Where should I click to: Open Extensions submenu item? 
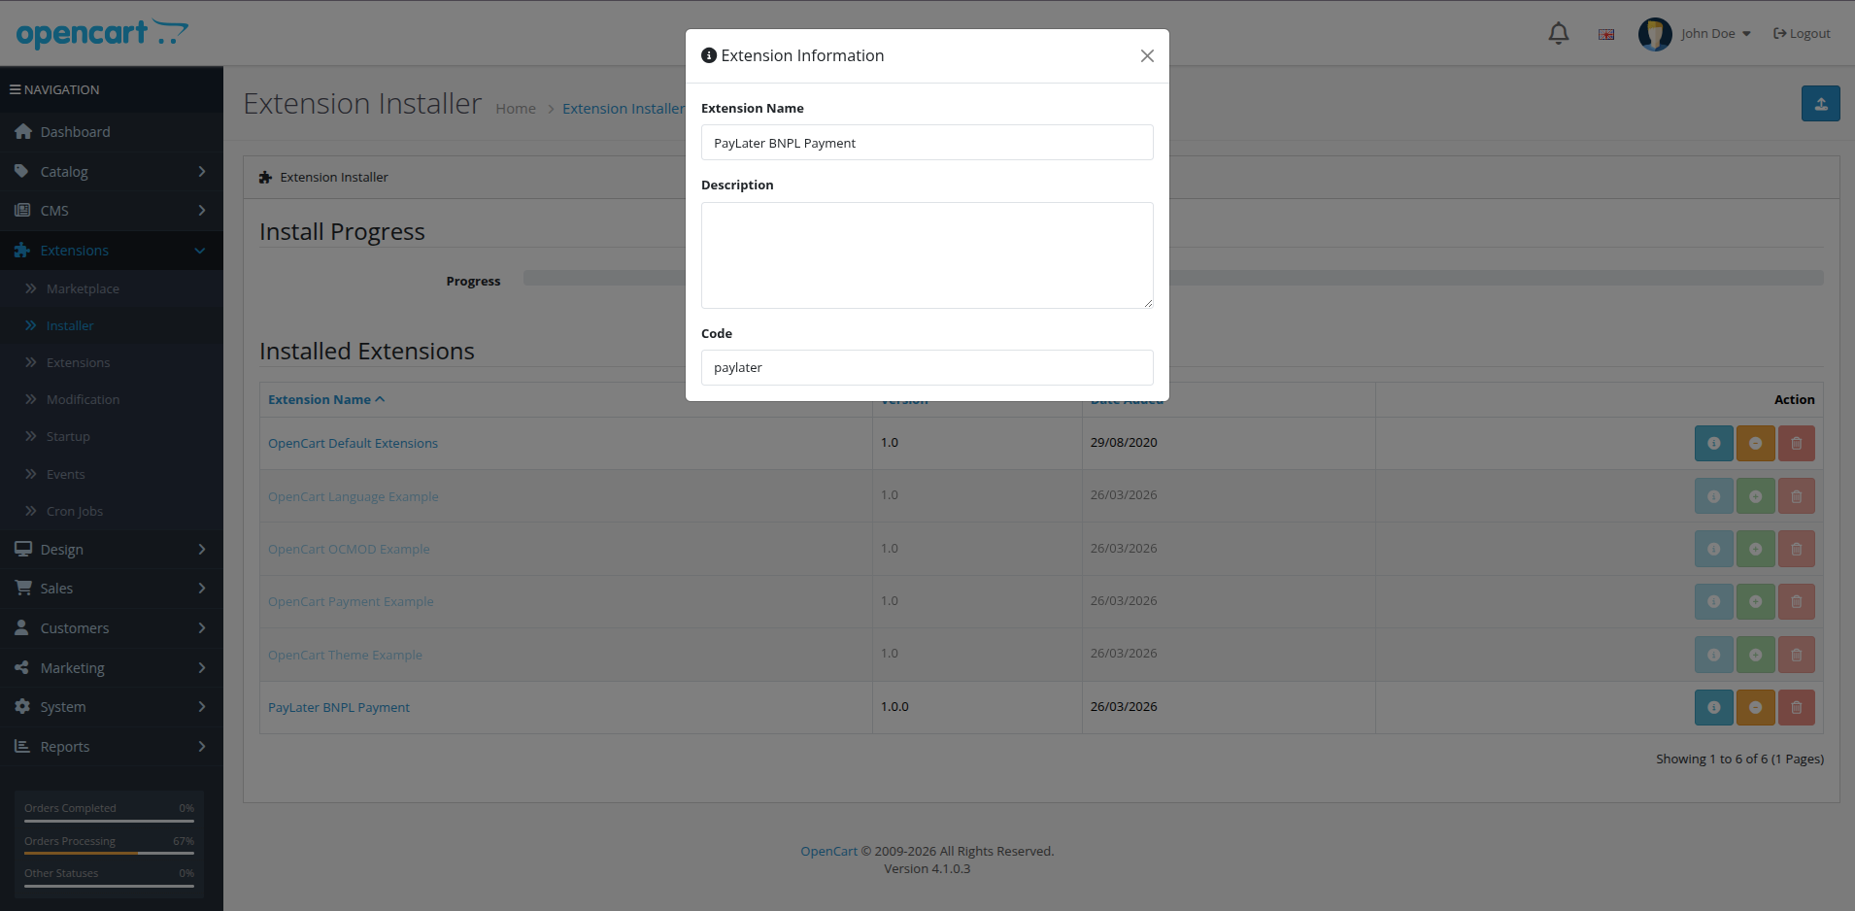pos(112,362)
